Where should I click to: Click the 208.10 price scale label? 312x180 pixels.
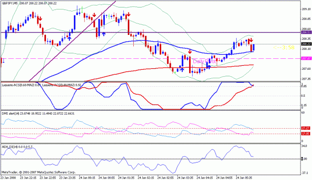[306, 49]
